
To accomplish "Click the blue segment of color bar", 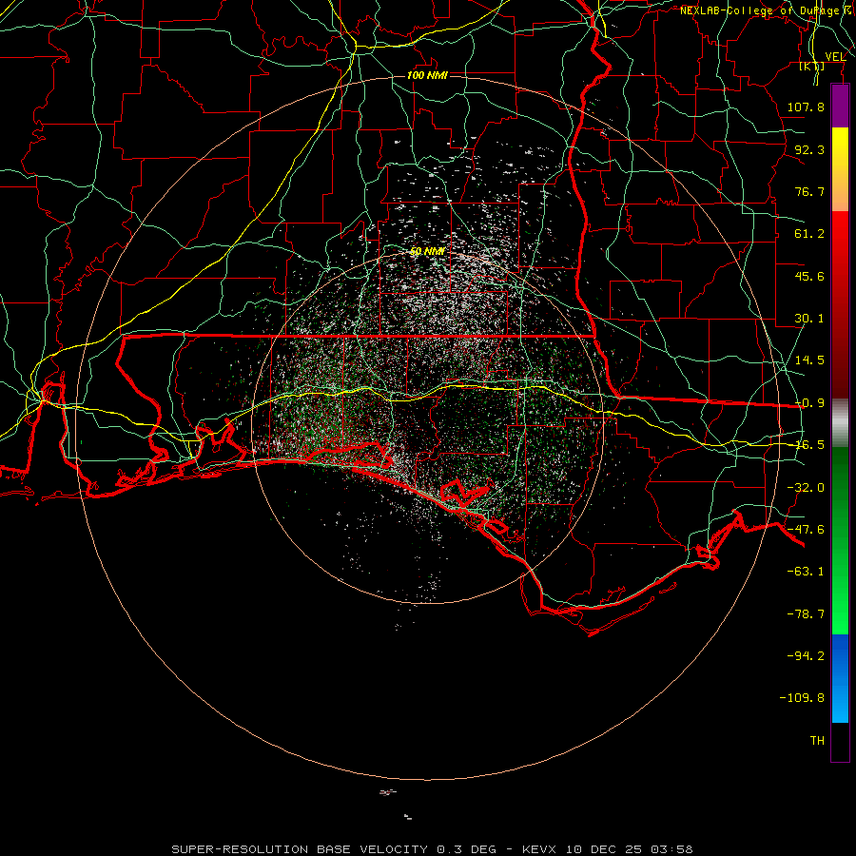I will pos(840,678).
